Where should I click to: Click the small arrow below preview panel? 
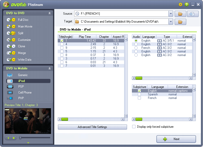28,143
